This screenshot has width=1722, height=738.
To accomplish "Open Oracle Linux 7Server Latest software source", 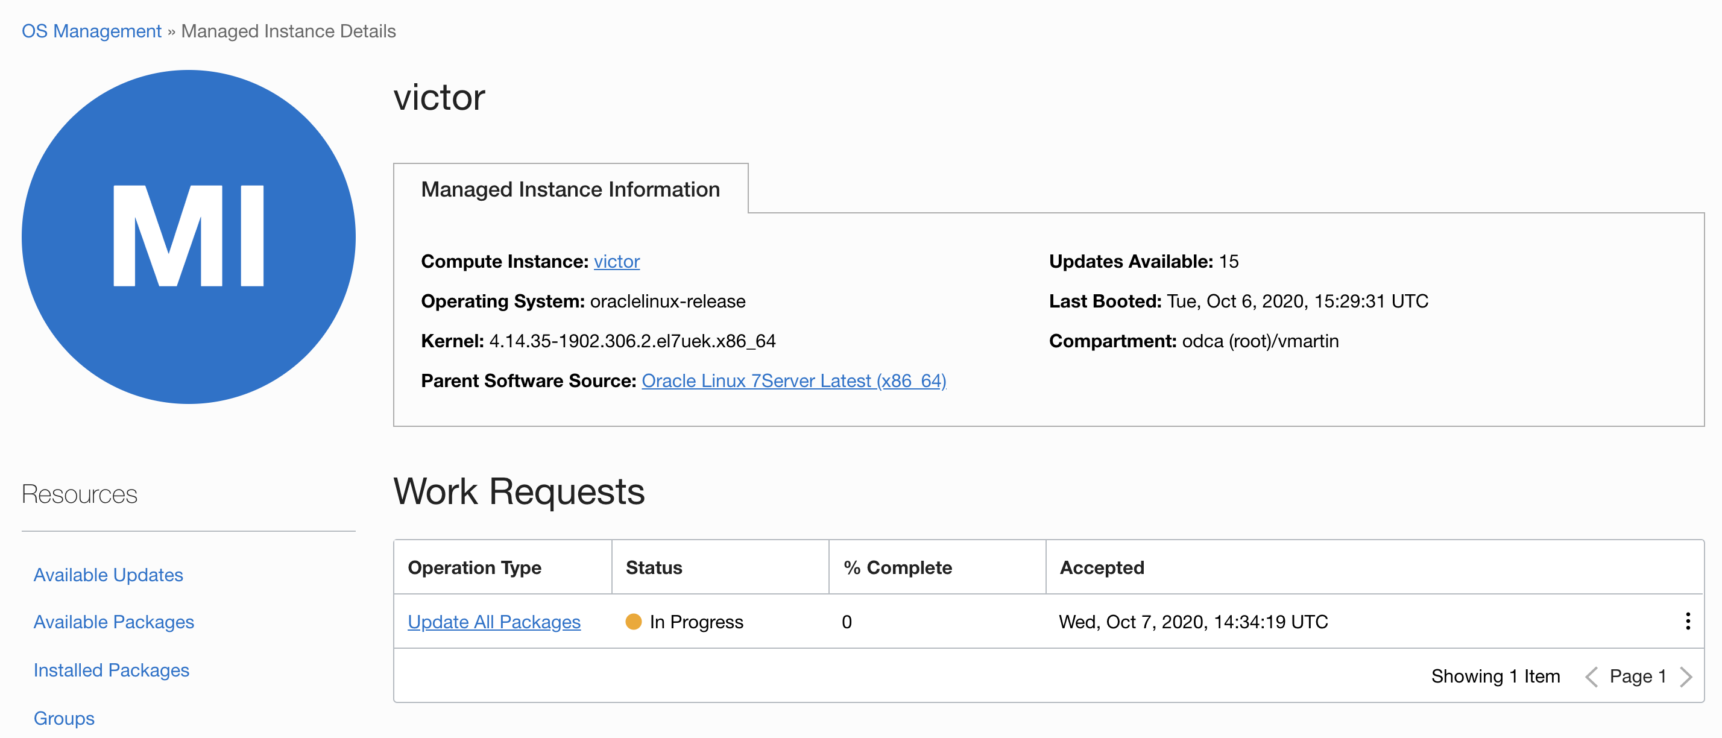I will point(793,381).
